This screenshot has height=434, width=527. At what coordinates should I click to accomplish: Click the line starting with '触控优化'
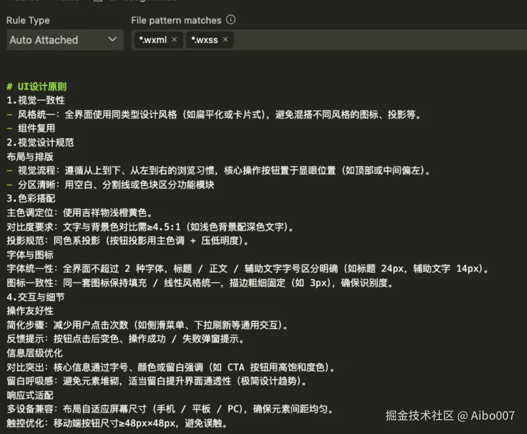117,423
